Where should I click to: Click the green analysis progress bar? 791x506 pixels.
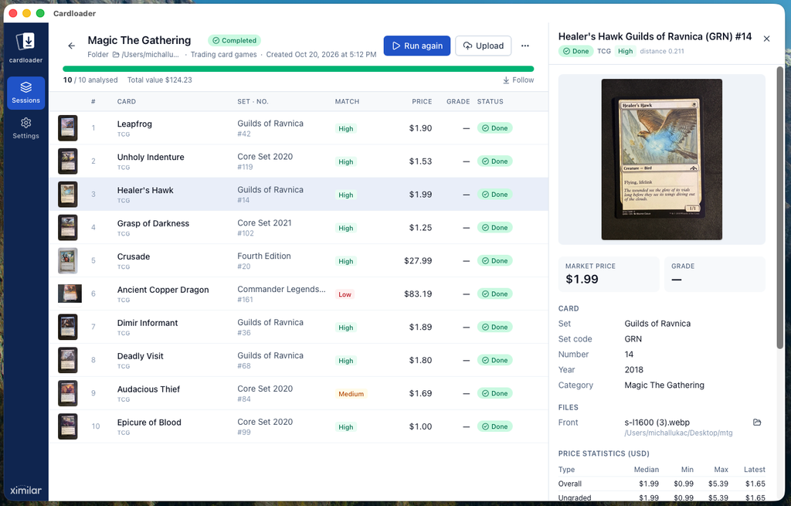pyautogui.click(x=298, y=69)
